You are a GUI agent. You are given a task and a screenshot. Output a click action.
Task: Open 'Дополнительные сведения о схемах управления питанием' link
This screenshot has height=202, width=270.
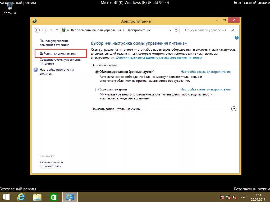pyautogui.click(x=159, y=57)
